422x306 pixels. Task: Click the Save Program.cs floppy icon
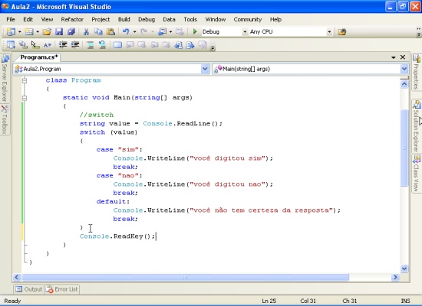click(59, 31)
